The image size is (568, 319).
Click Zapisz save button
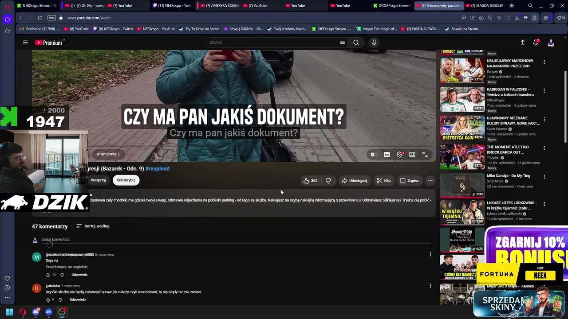tap(409, 181)
